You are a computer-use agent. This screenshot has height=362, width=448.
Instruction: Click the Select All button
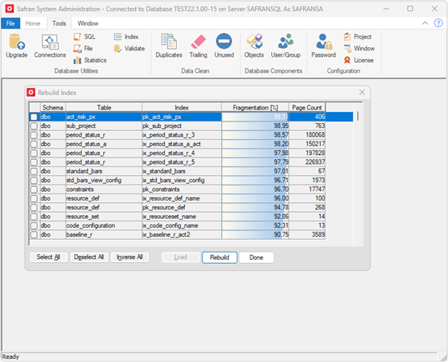click(48, 257)
